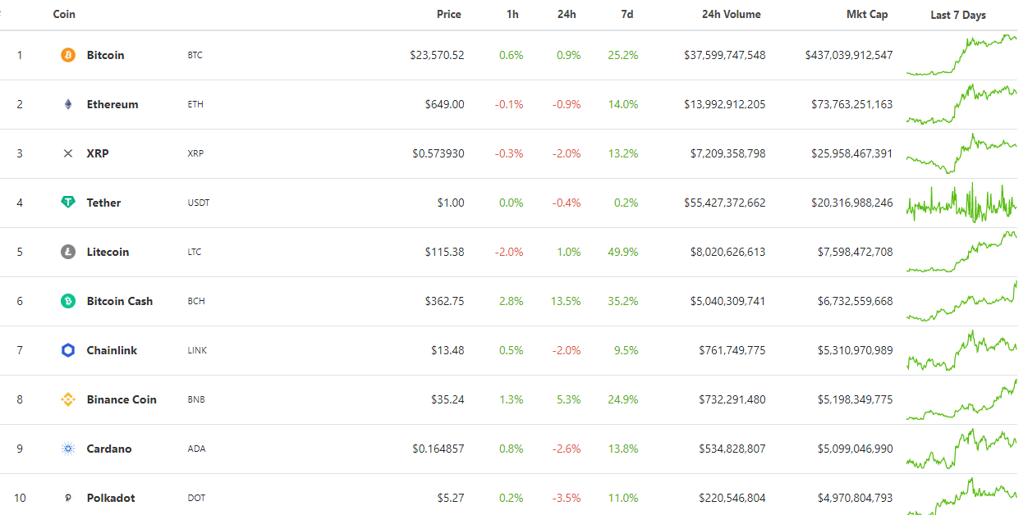Click Ethereum market cap $73,763,251,163
This screenshot has height=515, width=1028.
click(852, 104)
